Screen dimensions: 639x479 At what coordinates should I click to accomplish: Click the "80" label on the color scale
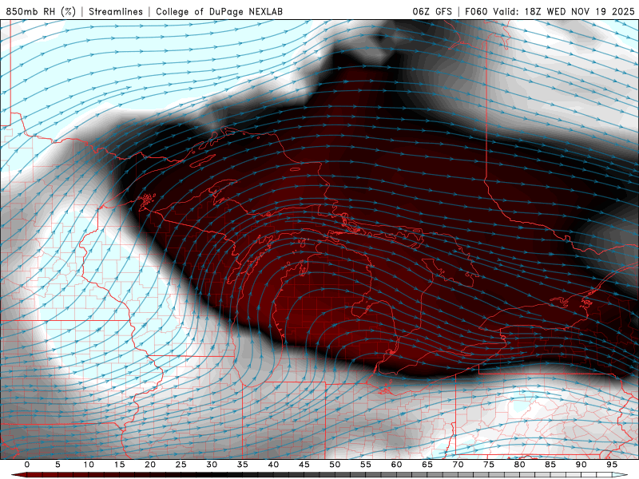[519, 465]
